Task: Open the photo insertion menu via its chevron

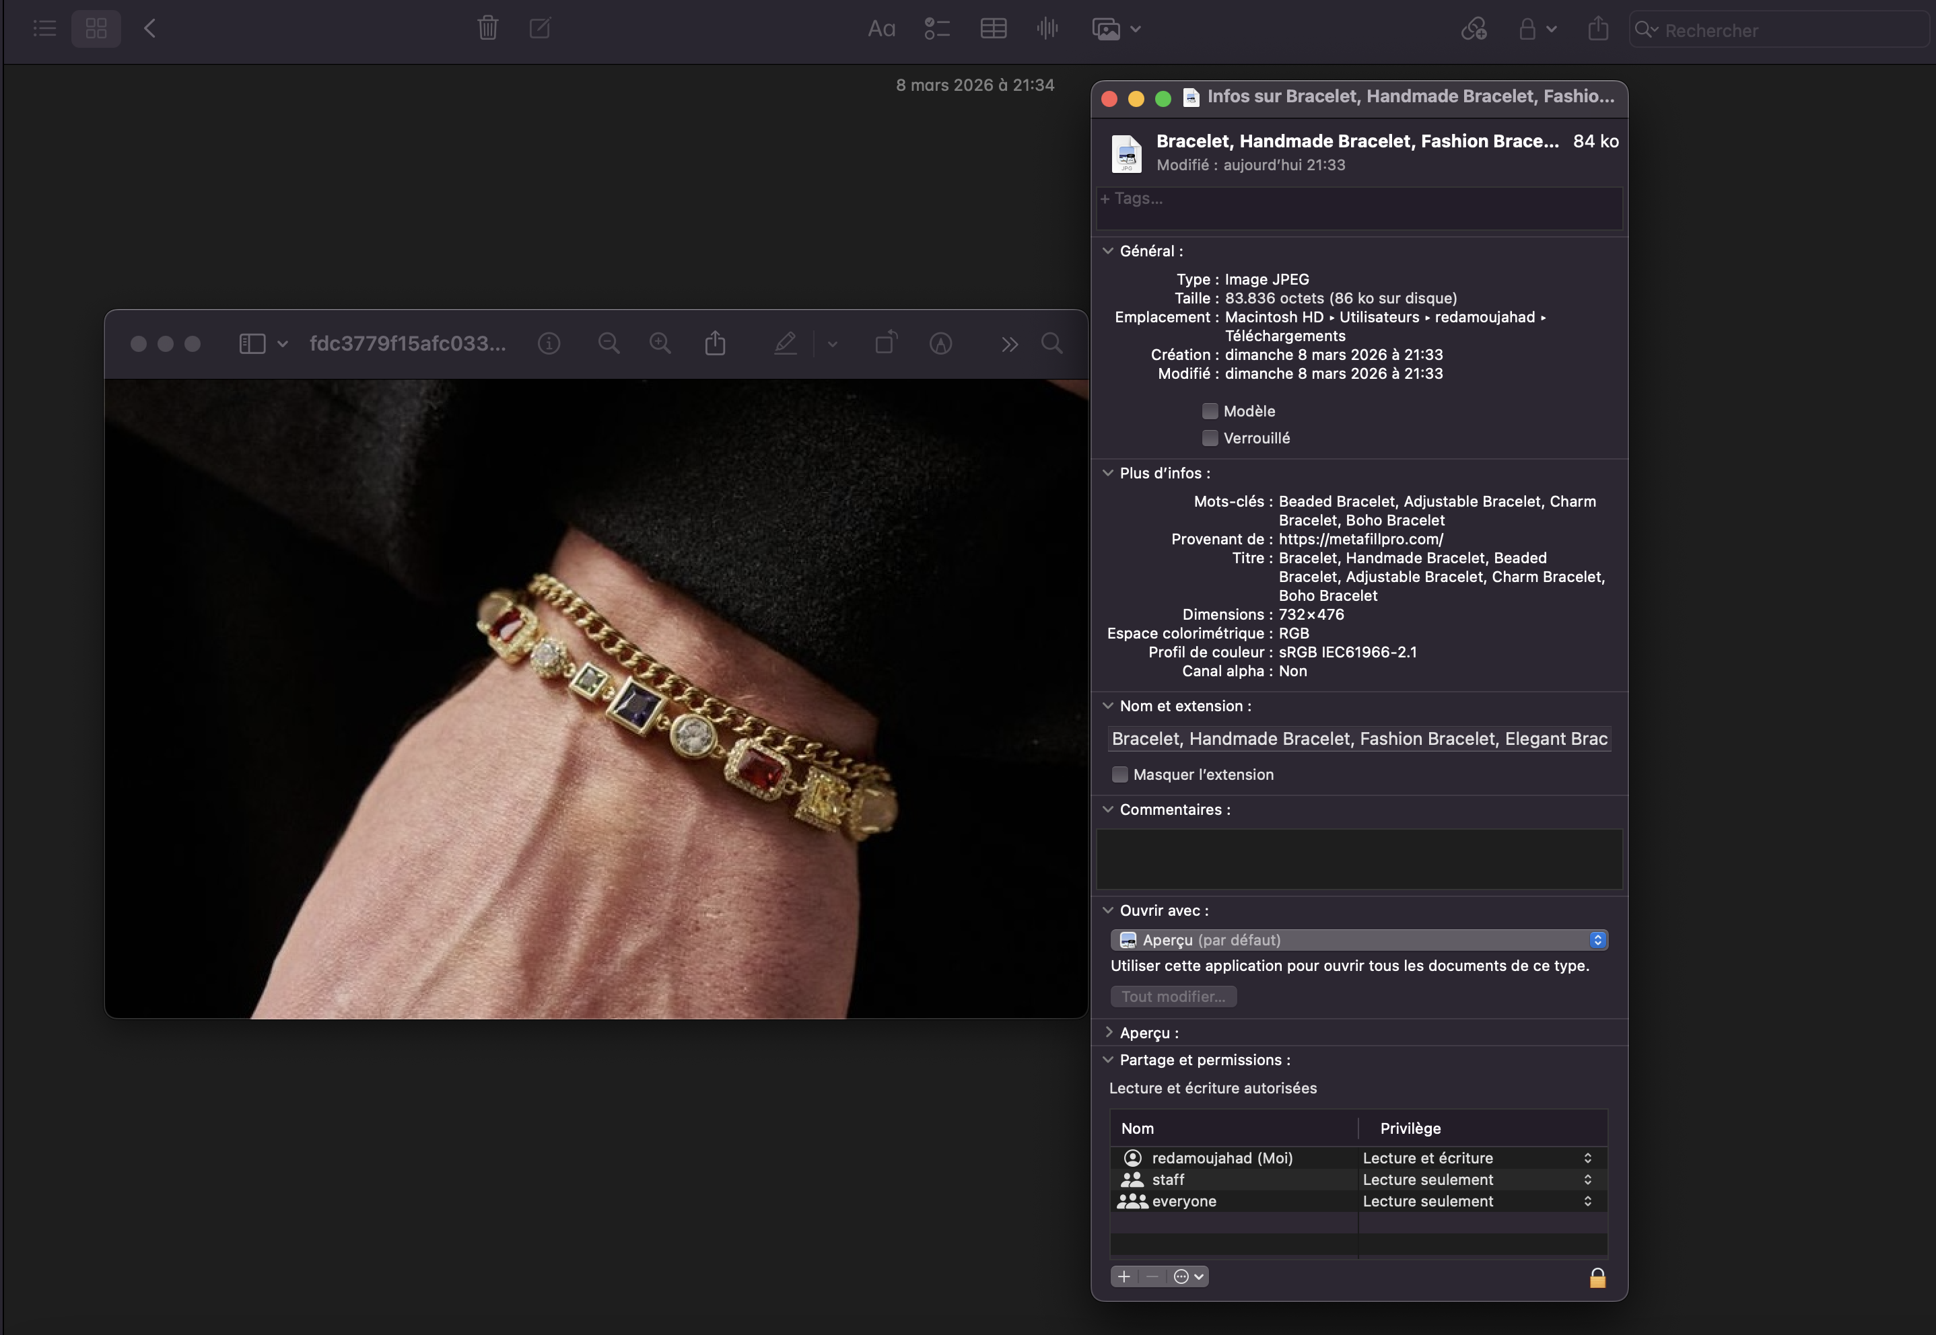Action: [x=1136, y=30]
